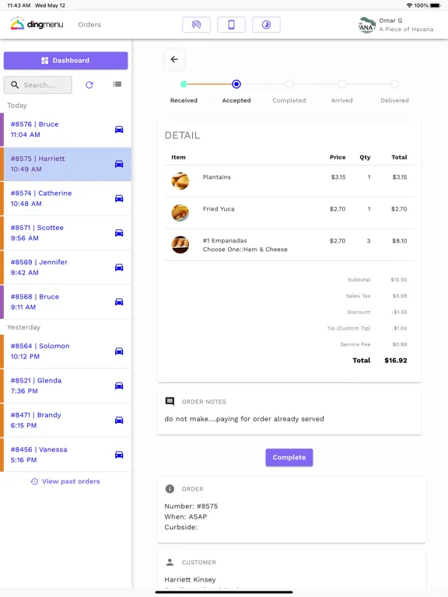Click the tablet device icon button

[231, 25]
